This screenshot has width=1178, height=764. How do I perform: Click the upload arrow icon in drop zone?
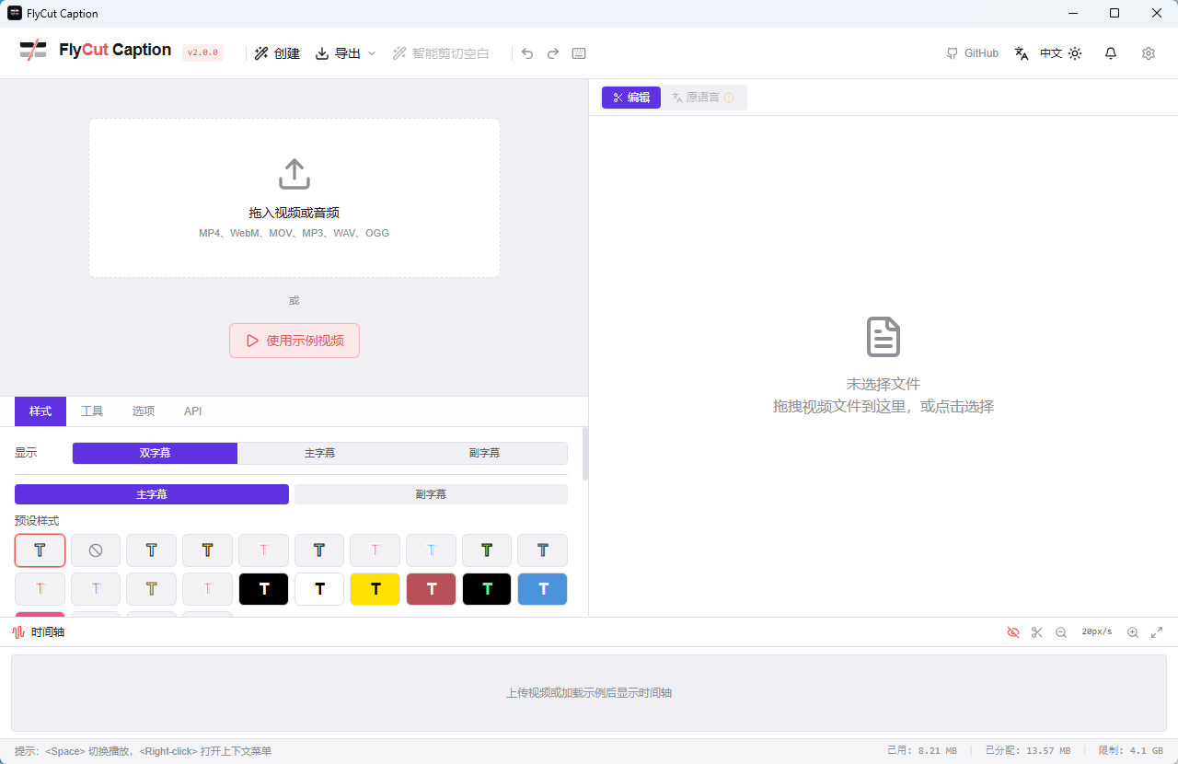[x=294, y=174]
